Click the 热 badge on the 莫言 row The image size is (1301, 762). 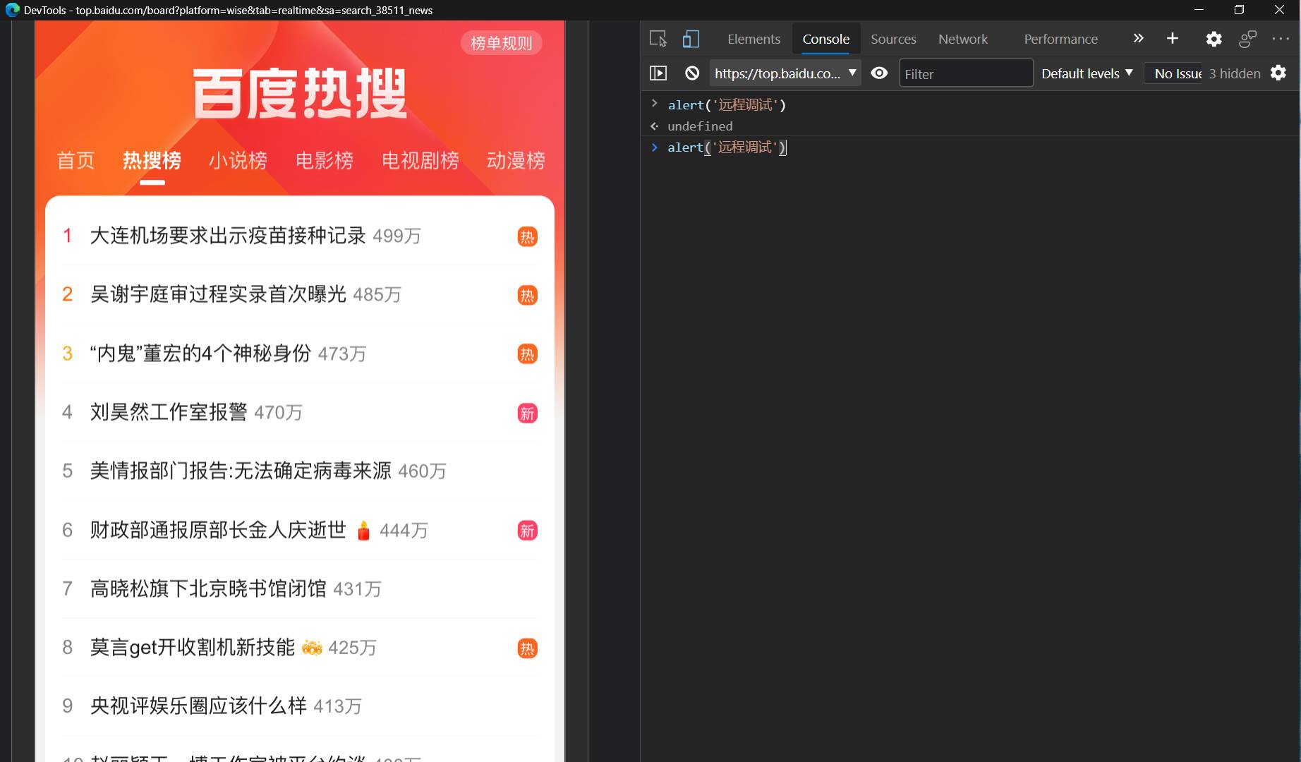pos(527,648)
